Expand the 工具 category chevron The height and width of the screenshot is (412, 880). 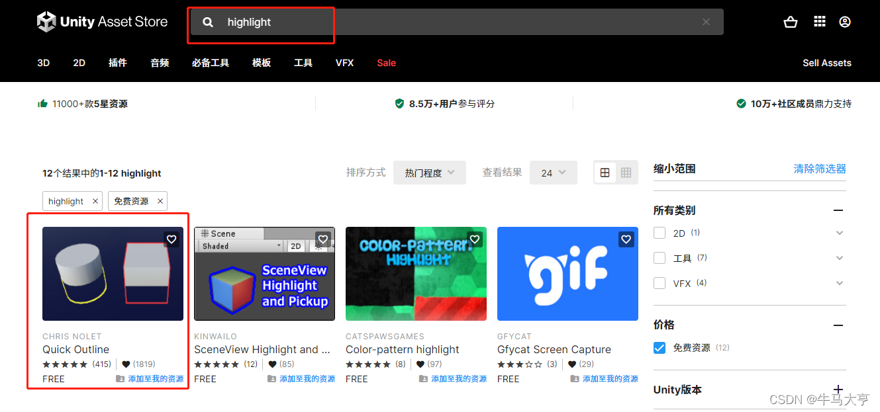coord(840,258)
